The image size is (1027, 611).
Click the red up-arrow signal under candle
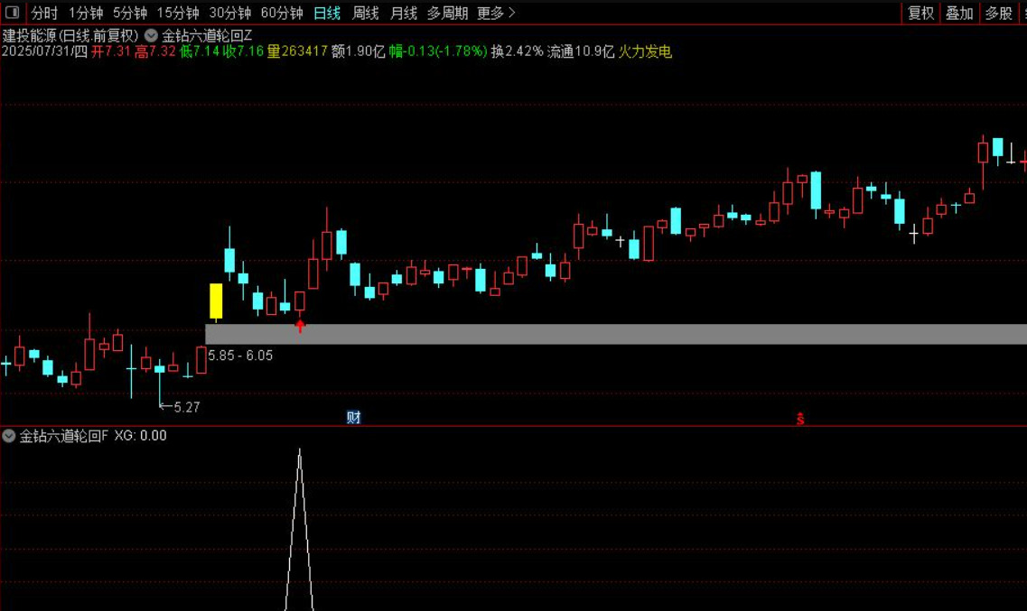coord(300,326)
